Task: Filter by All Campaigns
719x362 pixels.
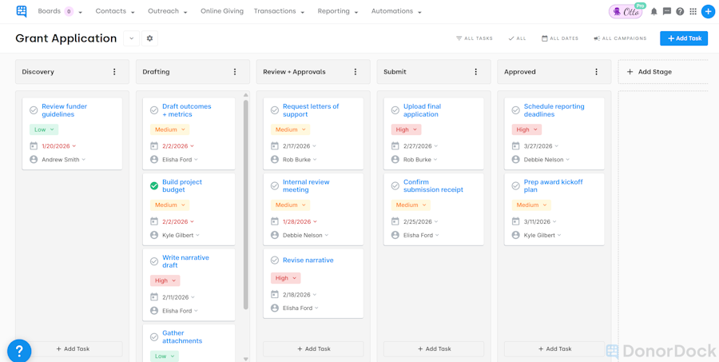Action: [x=620, y=38]
